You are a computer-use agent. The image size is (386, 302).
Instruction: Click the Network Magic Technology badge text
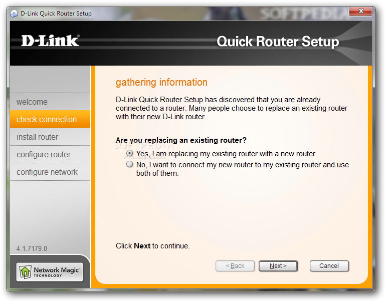click(x=57, y=272)
